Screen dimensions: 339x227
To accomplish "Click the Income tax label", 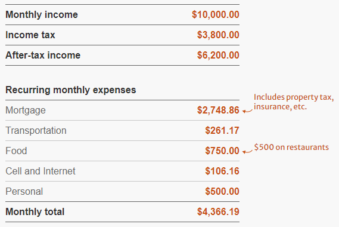I will 30,35.
